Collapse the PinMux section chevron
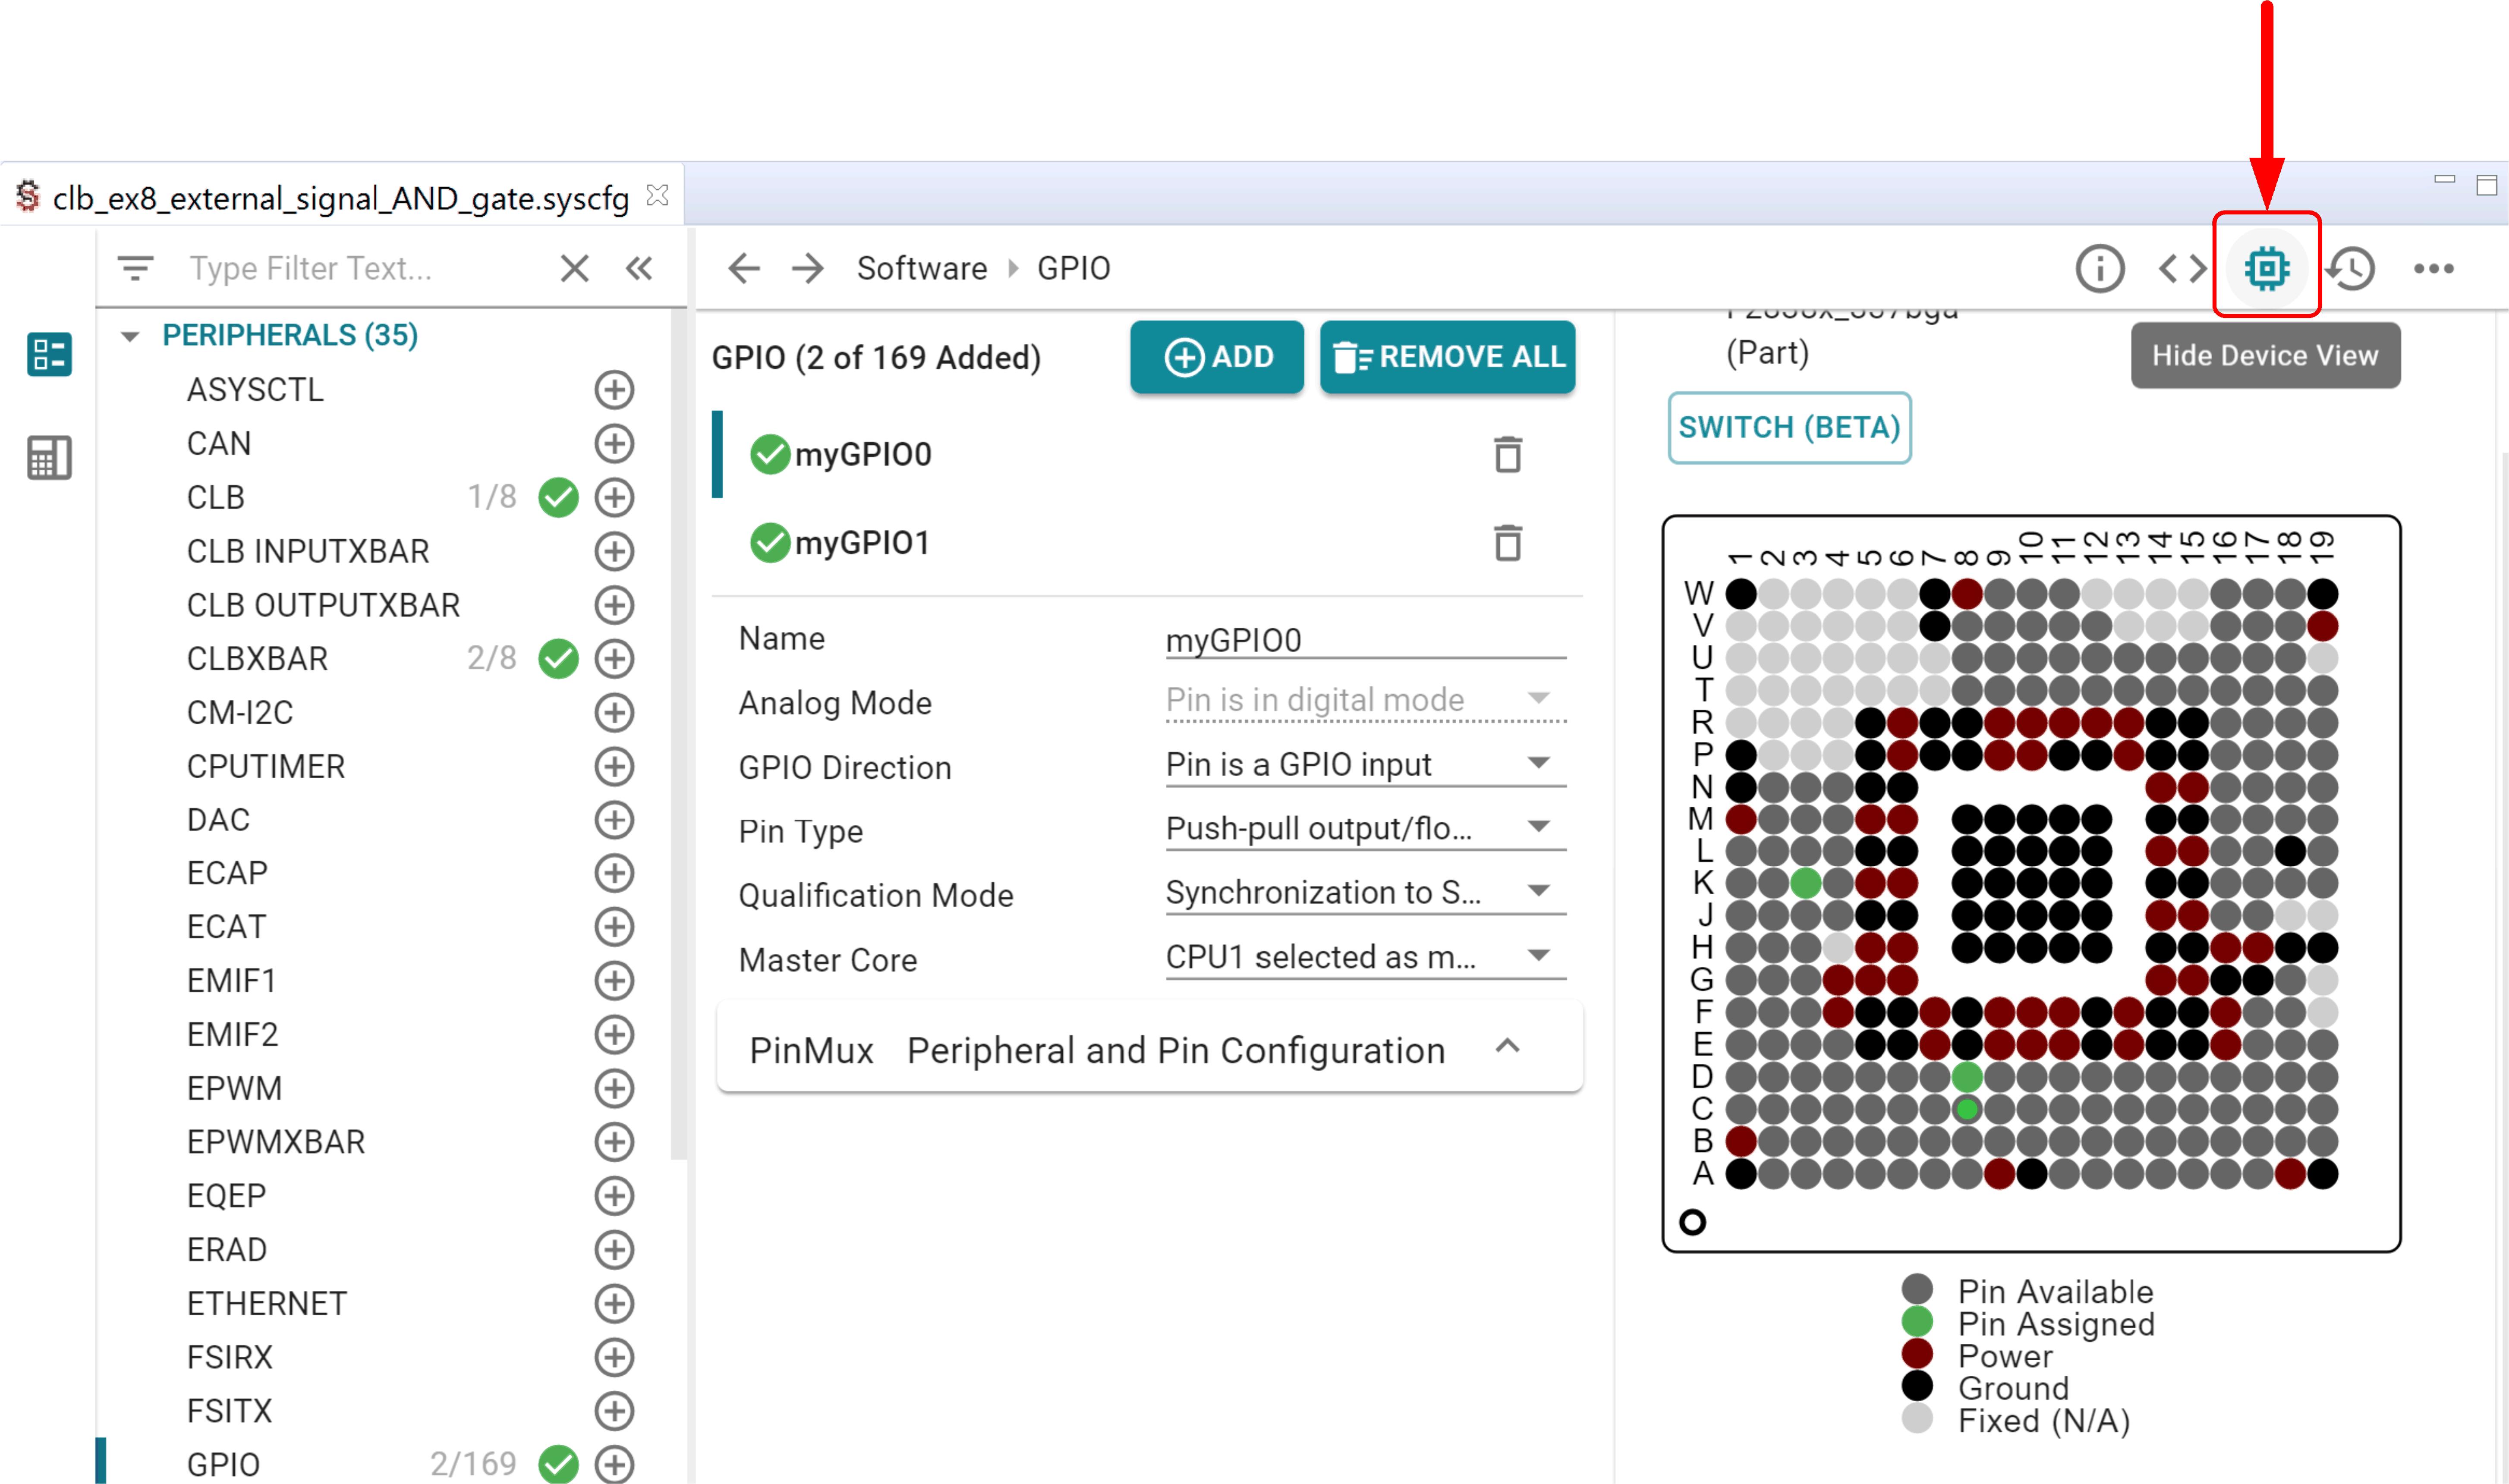2509x1484 pixels. tap(1507, 1047)
